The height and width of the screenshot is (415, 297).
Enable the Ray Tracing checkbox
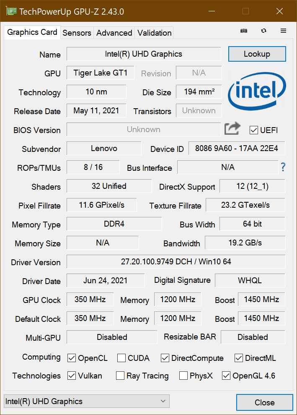click(x=120, y=376)
